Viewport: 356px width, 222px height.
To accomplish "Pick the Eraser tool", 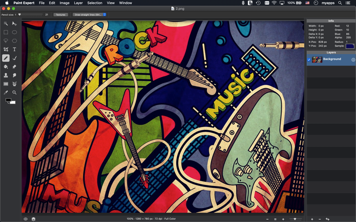I will point(14,67).
